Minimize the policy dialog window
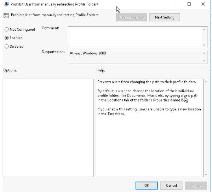The width and height of the screenshot is (212, 192). (x=175, y=4)
